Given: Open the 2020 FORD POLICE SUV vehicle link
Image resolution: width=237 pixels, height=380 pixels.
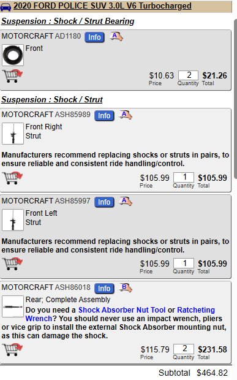Looking at the screenshot, I should click(102, 6).
